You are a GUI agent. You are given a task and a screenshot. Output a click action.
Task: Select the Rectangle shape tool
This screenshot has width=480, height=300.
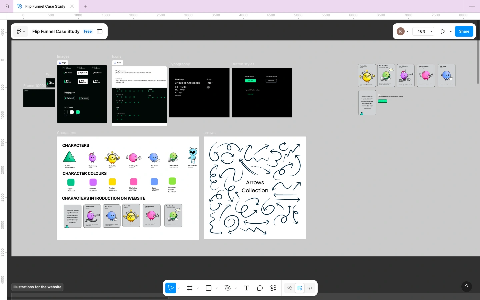[x=209, y=288]
